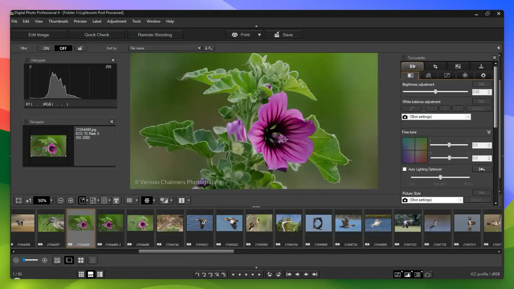
Task: Click the RAW/JPEG filter icon
Action: click(x=57, y=260)
